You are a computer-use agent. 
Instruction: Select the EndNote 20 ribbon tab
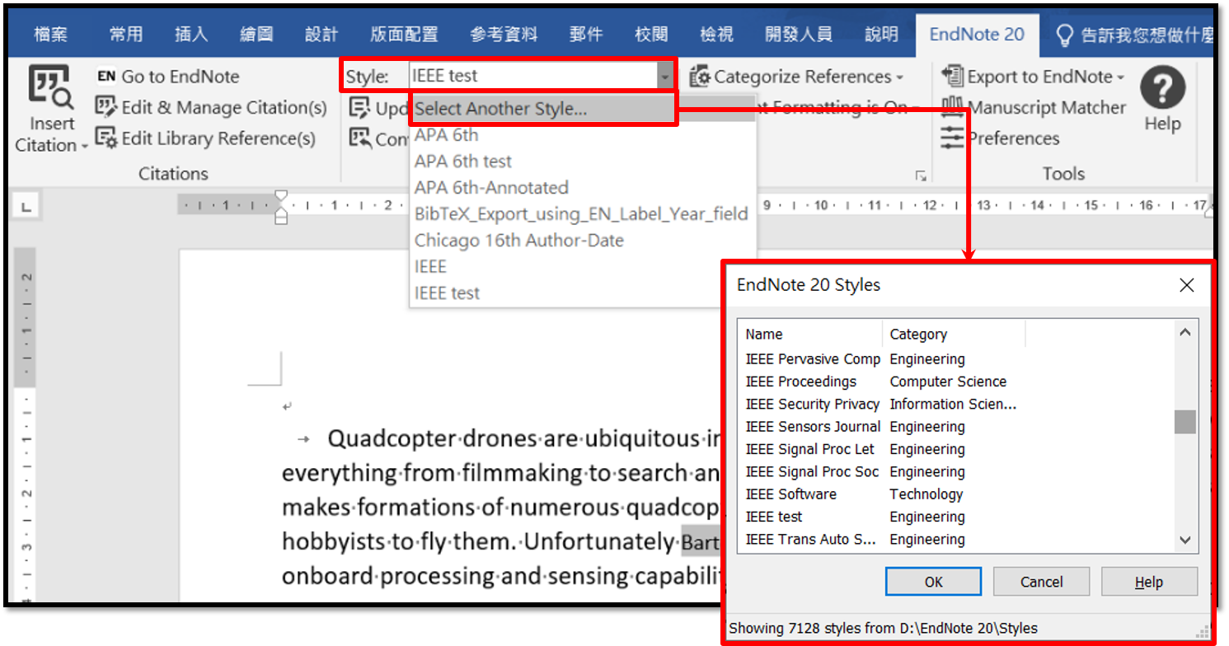(977, 35)
